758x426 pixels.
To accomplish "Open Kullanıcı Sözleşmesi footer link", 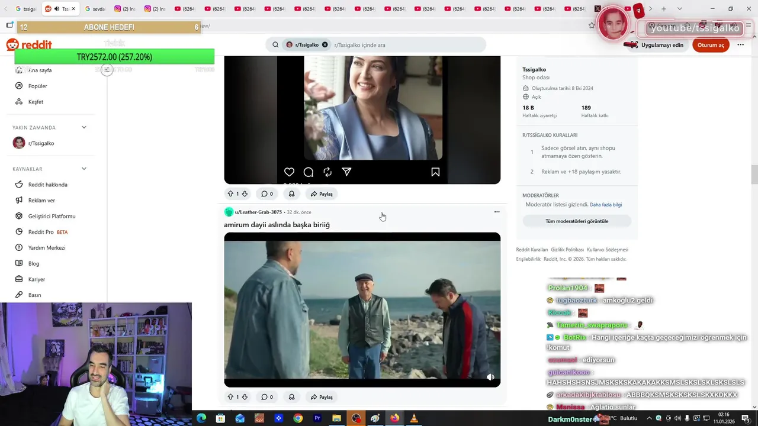I will click(x=608, y=250).
